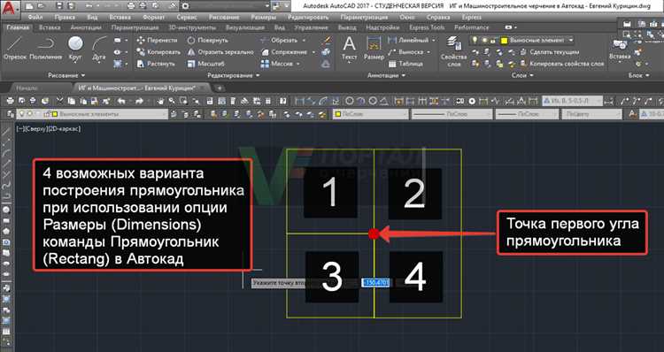Click the Повернуть rotate tool

tap(207, 40)
